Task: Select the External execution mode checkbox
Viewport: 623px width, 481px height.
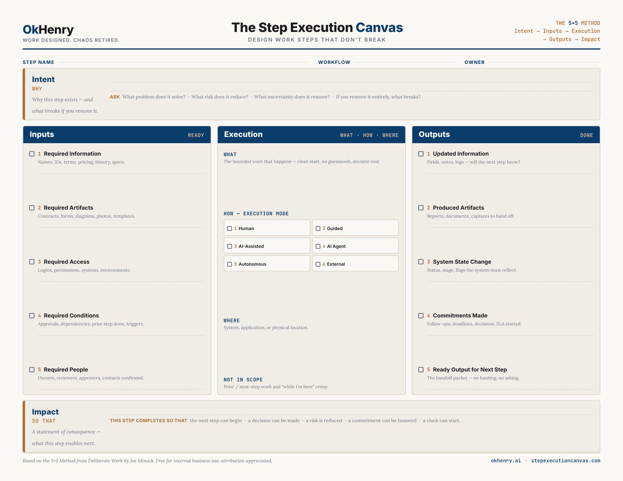Action: (318, 264)
